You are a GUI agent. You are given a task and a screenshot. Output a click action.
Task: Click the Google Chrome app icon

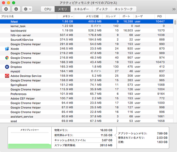click(x=7, y=58)
